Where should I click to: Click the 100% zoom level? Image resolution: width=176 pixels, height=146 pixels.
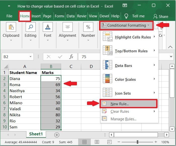(x=165, y=142)
